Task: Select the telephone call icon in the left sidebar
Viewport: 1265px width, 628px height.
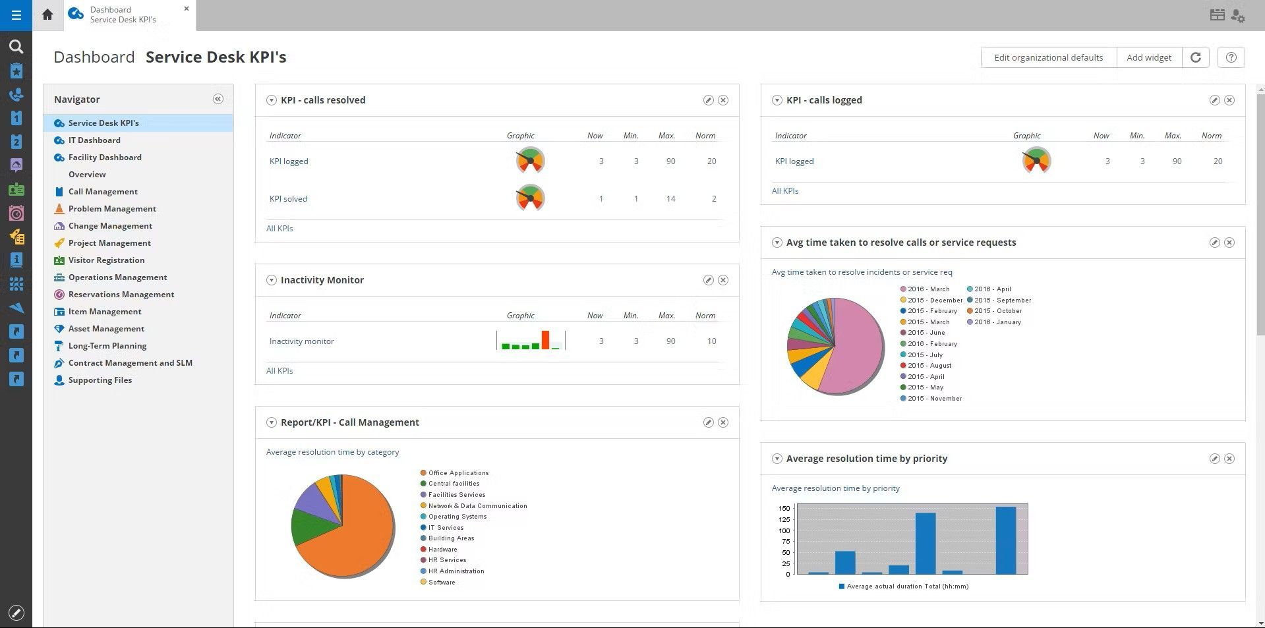Action: pos(16,94)
